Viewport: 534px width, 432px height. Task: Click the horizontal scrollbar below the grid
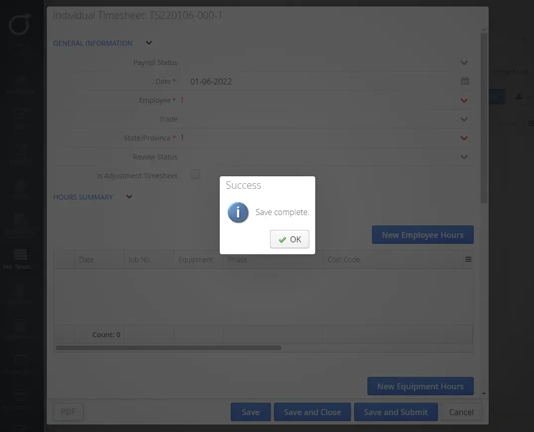point(169,348)
